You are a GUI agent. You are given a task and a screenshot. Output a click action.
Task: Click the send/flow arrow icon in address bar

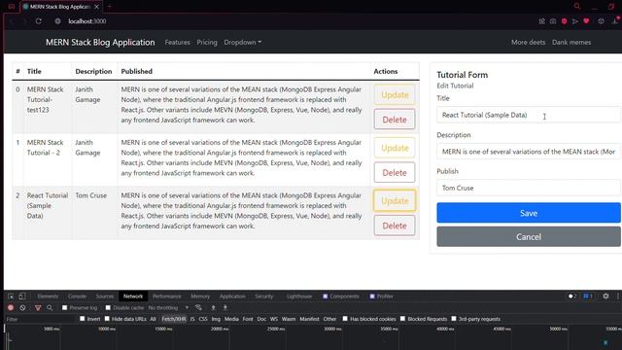pyautogui.click(x=574, y=21)
